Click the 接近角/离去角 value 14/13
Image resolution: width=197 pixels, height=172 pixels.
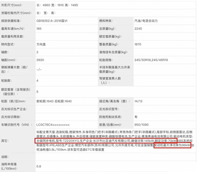pyautogui.click(x=138, y=101)
